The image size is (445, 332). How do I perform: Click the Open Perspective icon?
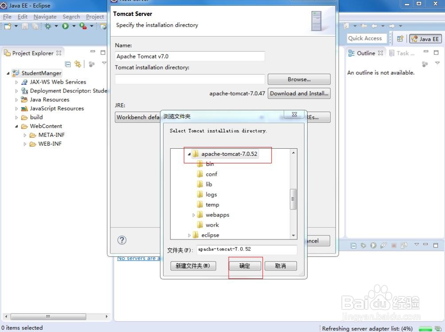(x=400, y=39)
